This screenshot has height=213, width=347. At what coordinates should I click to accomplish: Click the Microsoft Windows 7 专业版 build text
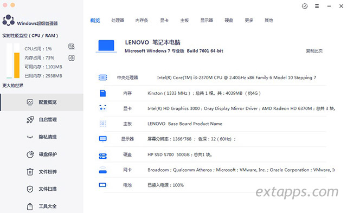click(x=174, y=51)
